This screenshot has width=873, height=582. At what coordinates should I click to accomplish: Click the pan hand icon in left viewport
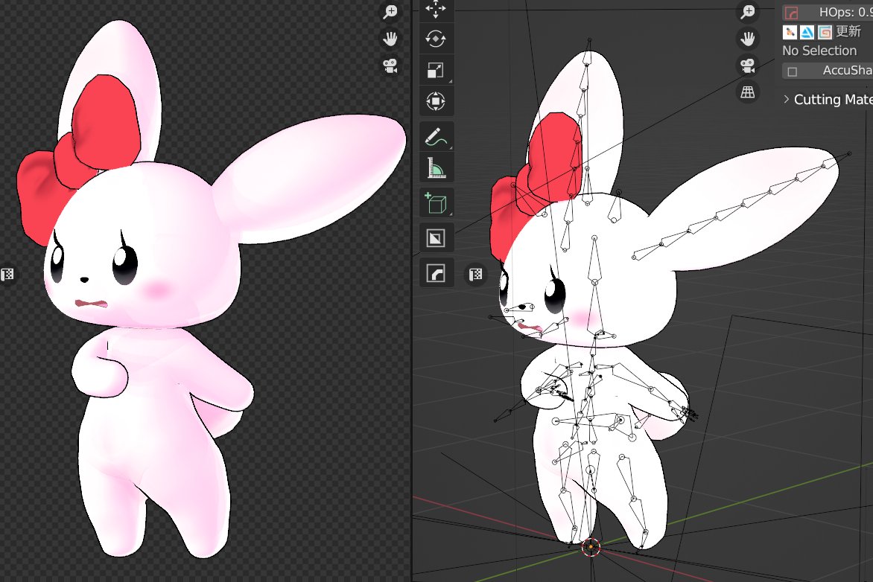(390, 39)
